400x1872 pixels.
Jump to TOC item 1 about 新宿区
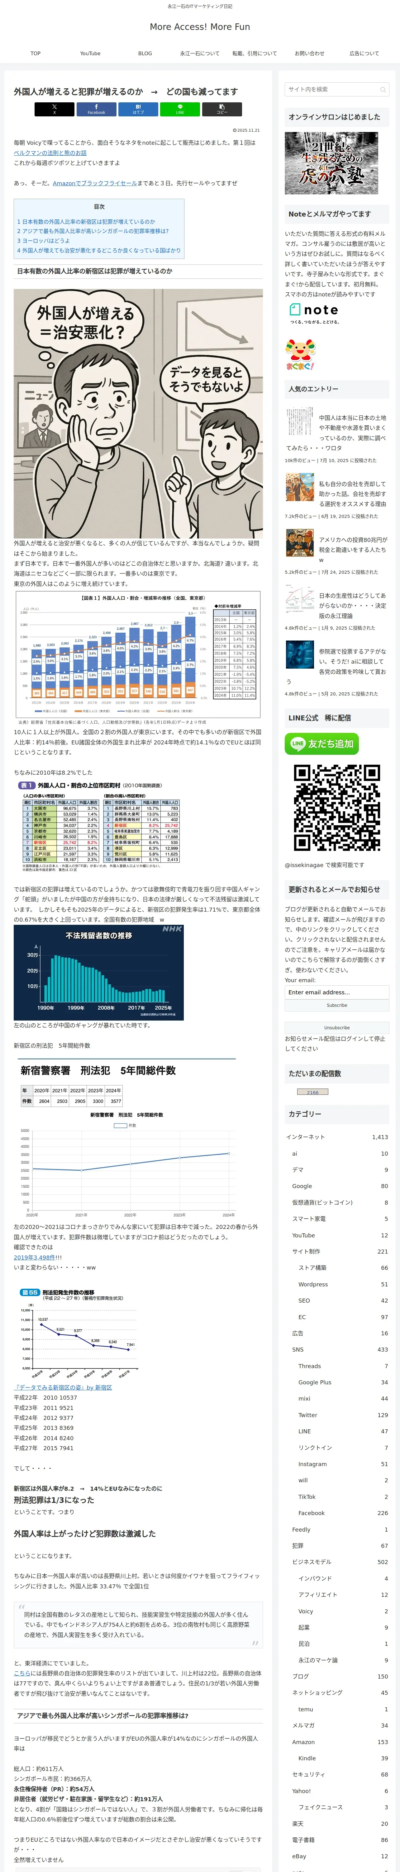86,222
